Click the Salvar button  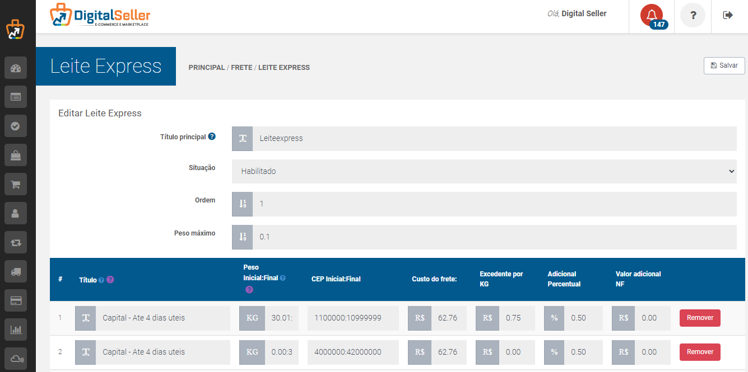[x=724, y=65]
